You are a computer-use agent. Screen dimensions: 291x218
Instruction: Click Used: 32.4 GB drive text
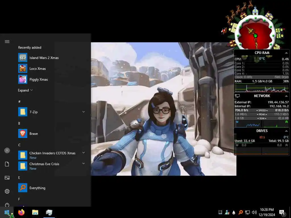pyautogui.click(x=245, y=141)
